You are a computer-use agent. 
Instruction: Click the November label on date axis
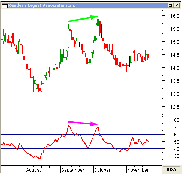pyautogui.click(x=138, y=170)
